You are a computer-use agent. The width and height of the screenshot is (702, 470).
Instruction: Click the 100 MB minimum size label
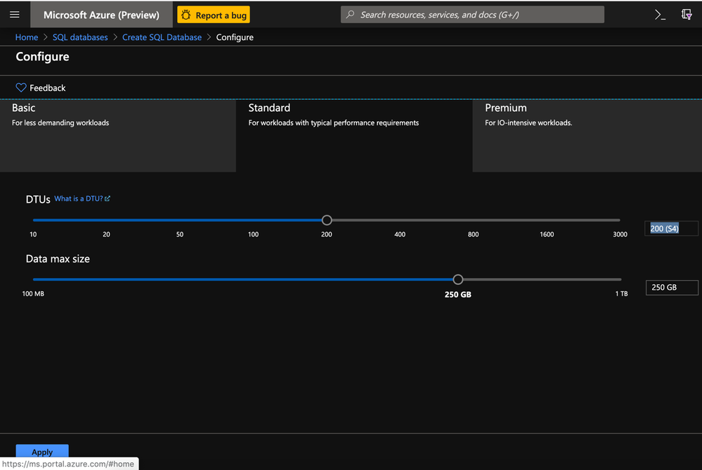point(33,294)
